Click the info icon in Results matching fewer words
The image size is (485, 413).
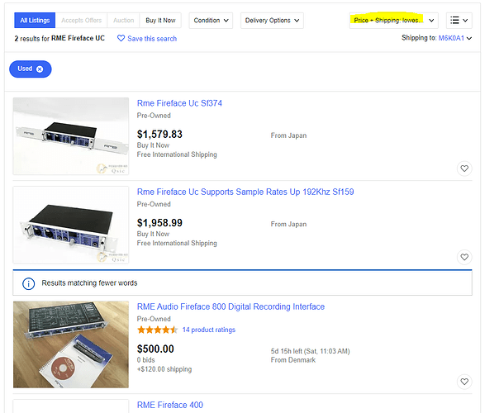pyautogui.click(x=28, y=283)
